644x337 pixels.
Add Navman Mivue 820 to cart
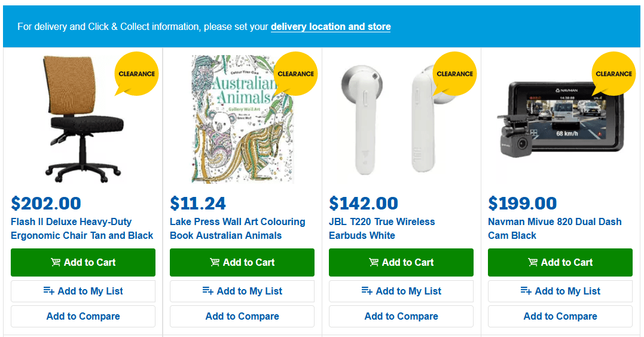[560, 262]
